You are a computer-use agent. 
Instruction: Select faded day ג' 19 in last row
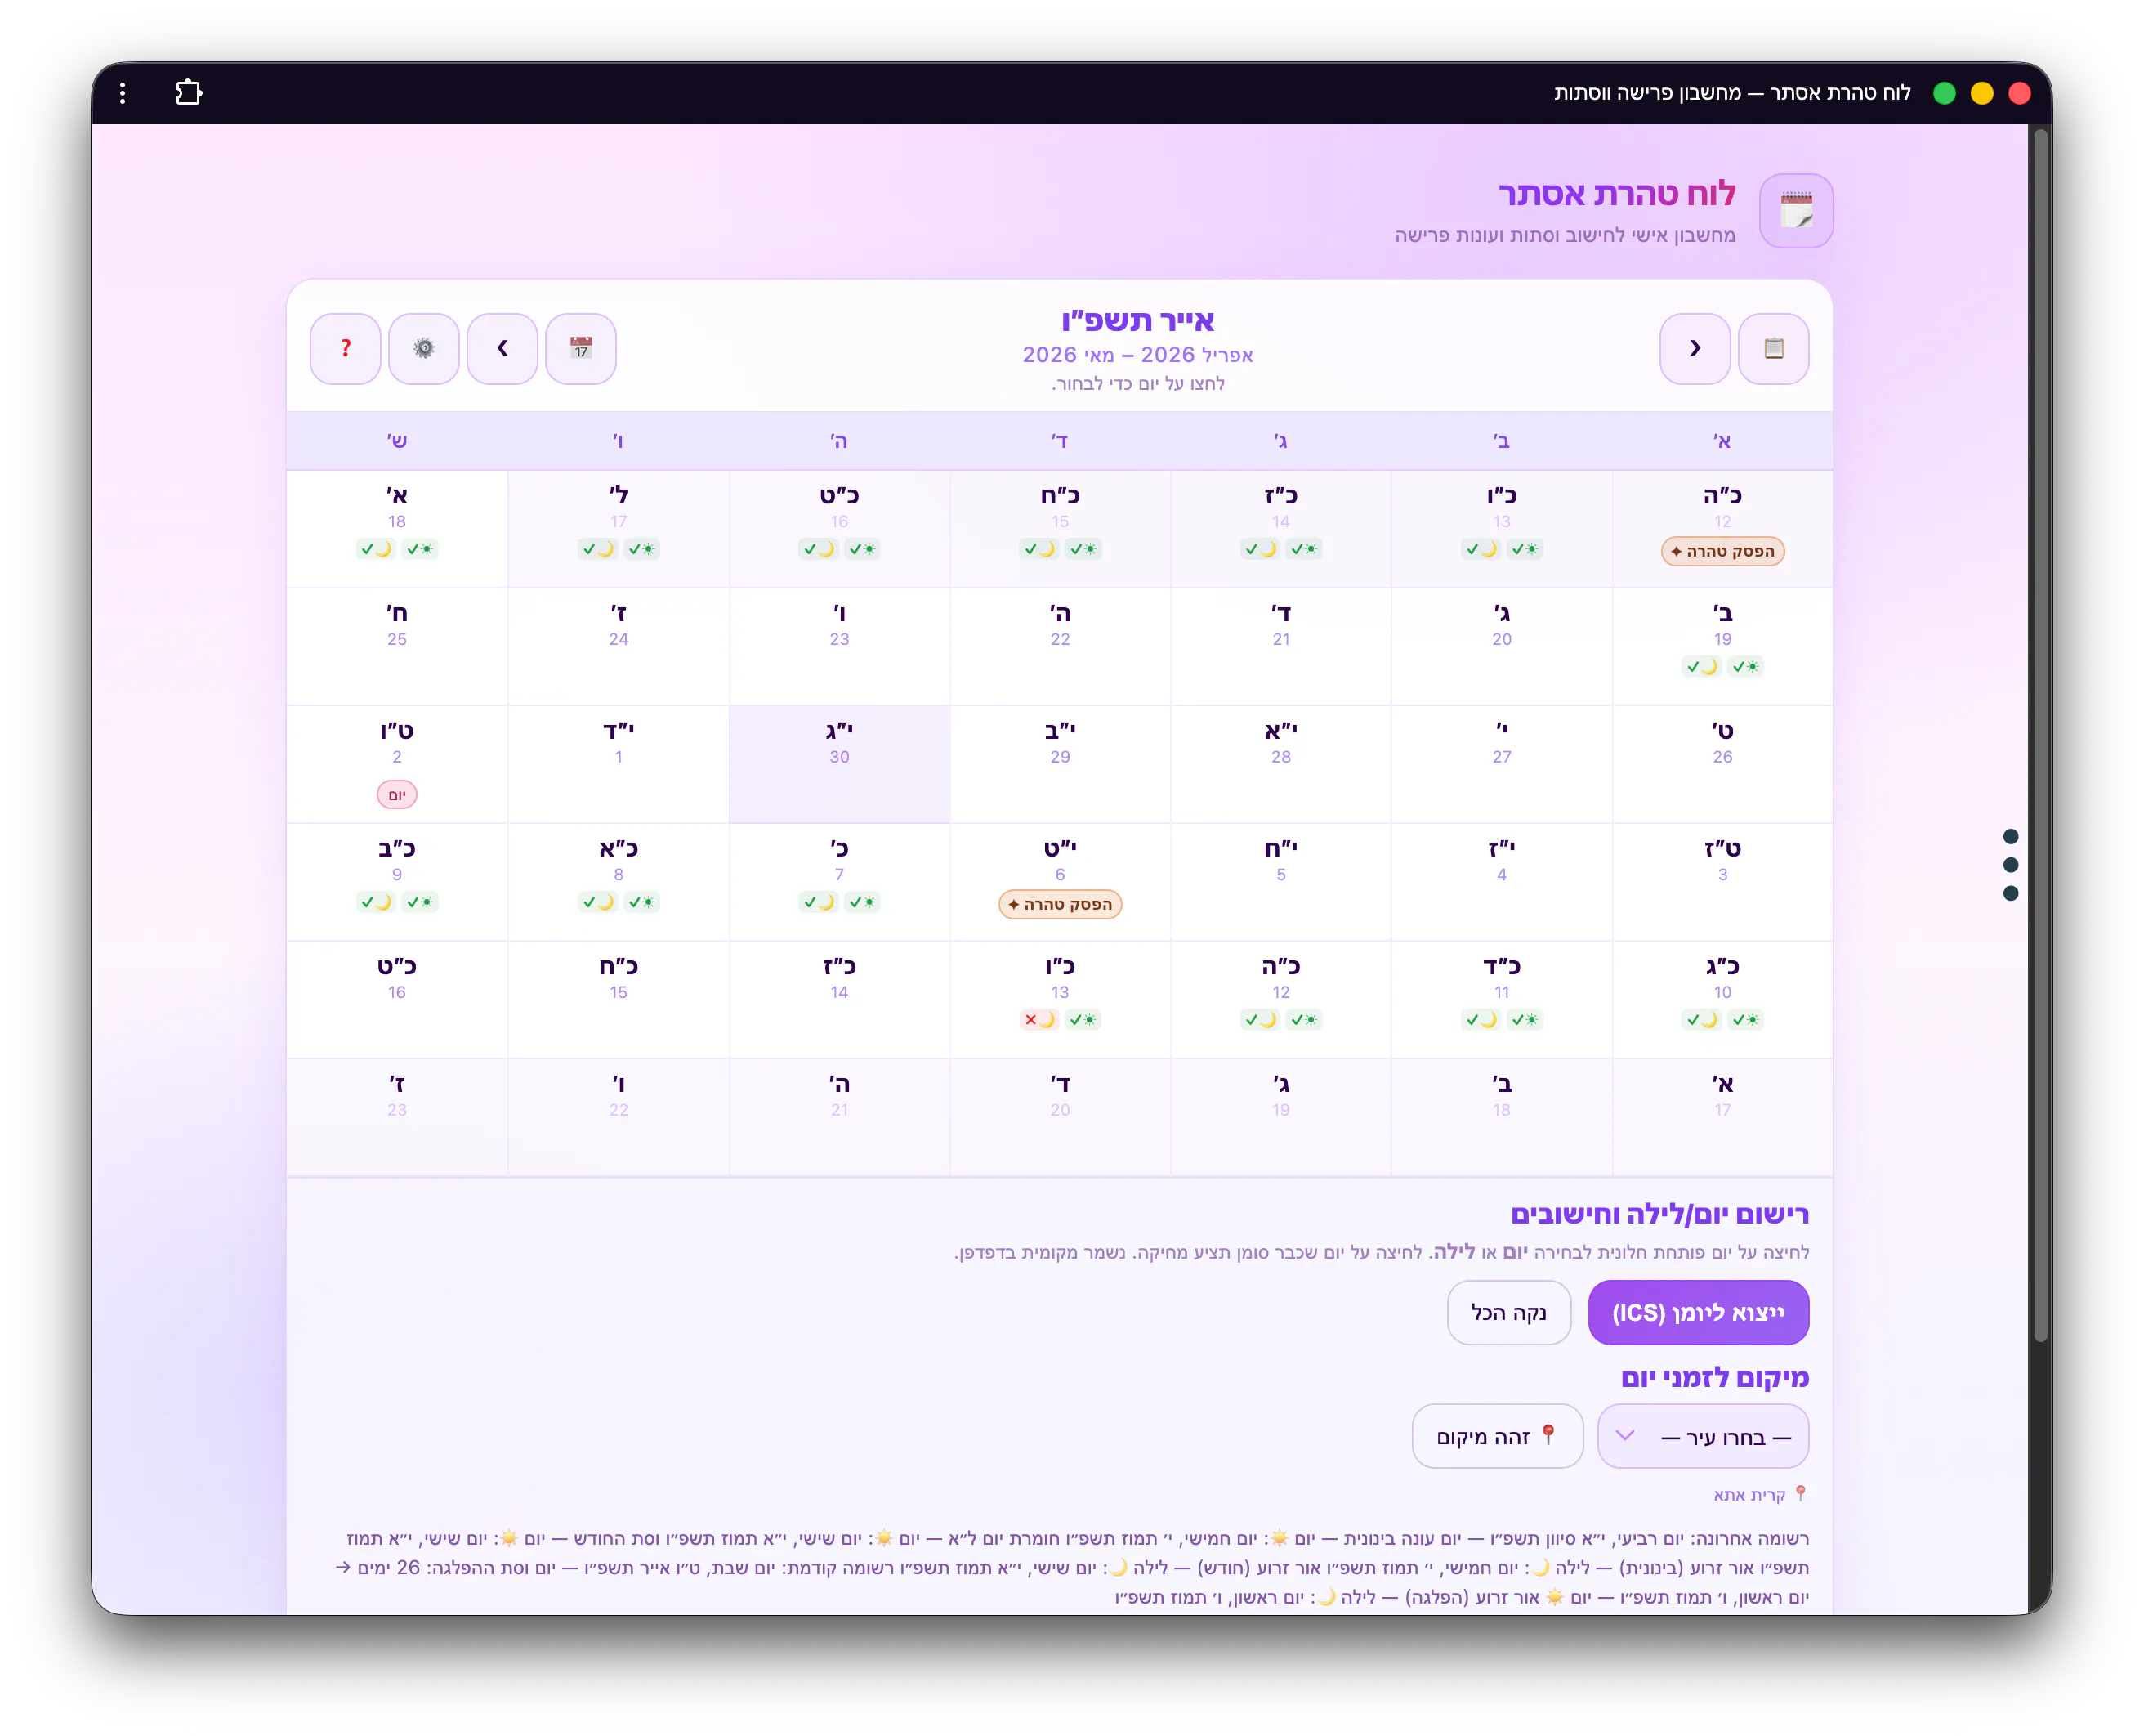[1280, 1117]
